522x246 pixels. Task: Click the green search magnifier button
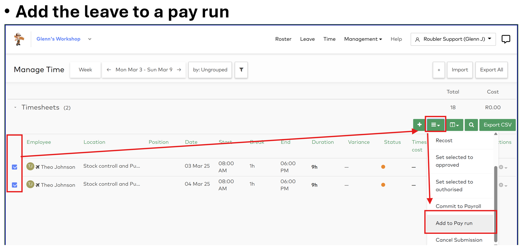pyautogui.click(x=471, y=125)
